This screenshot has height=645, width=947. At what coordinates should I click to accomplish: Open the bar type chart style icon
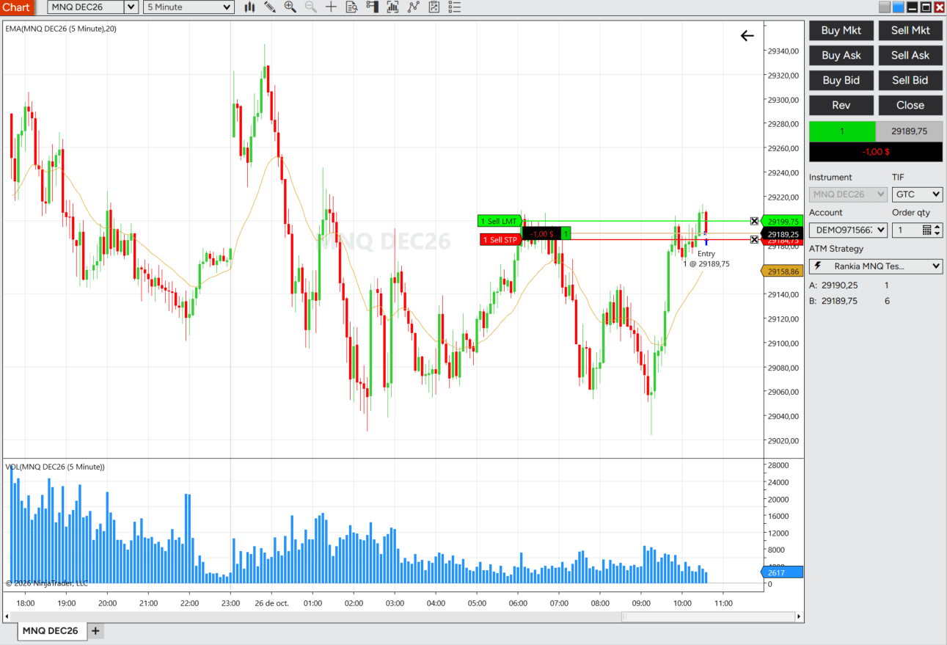pos(249,7)
